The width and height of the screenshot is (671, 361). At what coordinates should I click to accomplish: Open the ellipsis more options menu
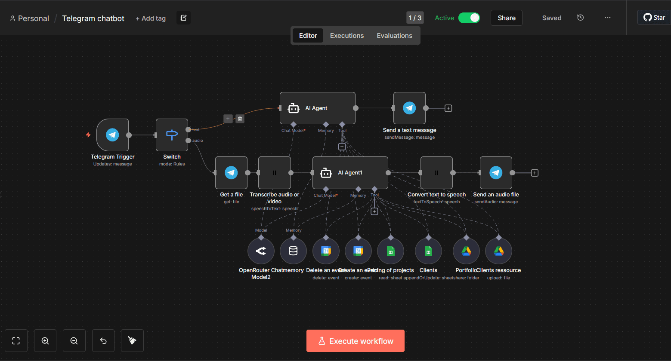coord(607,18)
